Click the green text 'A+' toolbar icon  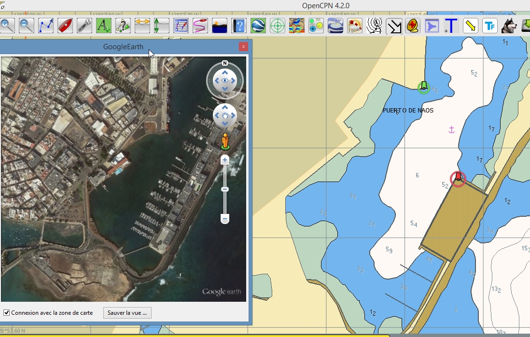(103, 26)
